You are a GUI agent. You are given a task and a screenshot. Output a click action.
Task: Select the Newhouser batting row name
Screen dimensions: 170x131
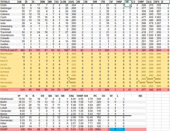coord(9,54)
